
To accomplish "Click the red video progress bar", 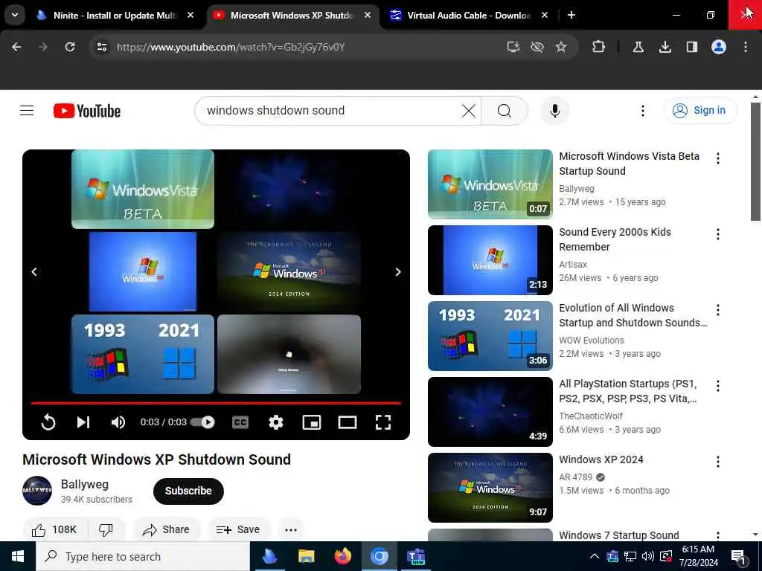I will [x=216, y=402].
